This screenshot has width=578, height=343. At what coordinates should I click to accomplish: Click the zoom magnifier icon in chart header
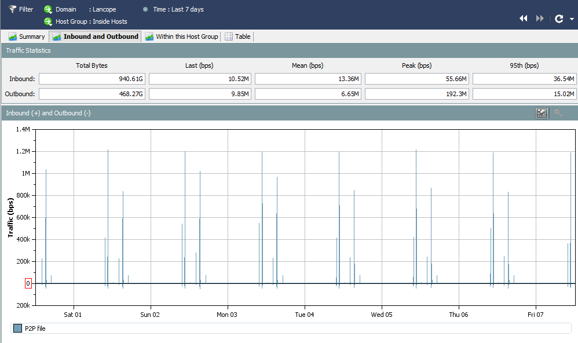pos(558,113)
